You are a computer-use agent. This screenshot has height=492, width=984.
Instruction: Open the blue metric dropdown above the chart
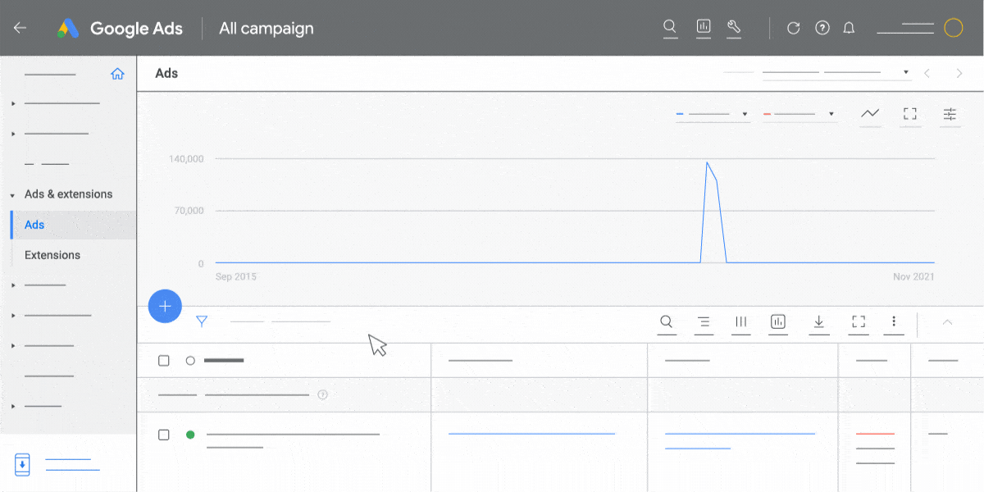click(713, 114)
